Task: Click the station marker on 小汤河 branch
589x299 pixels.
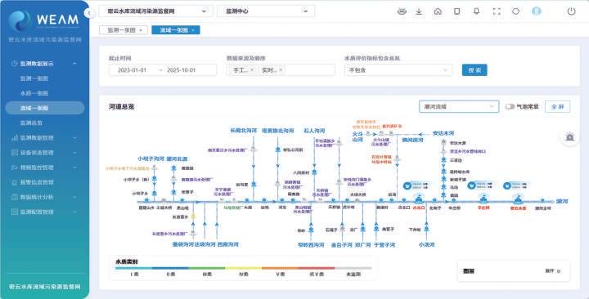Action: (426, 229)
